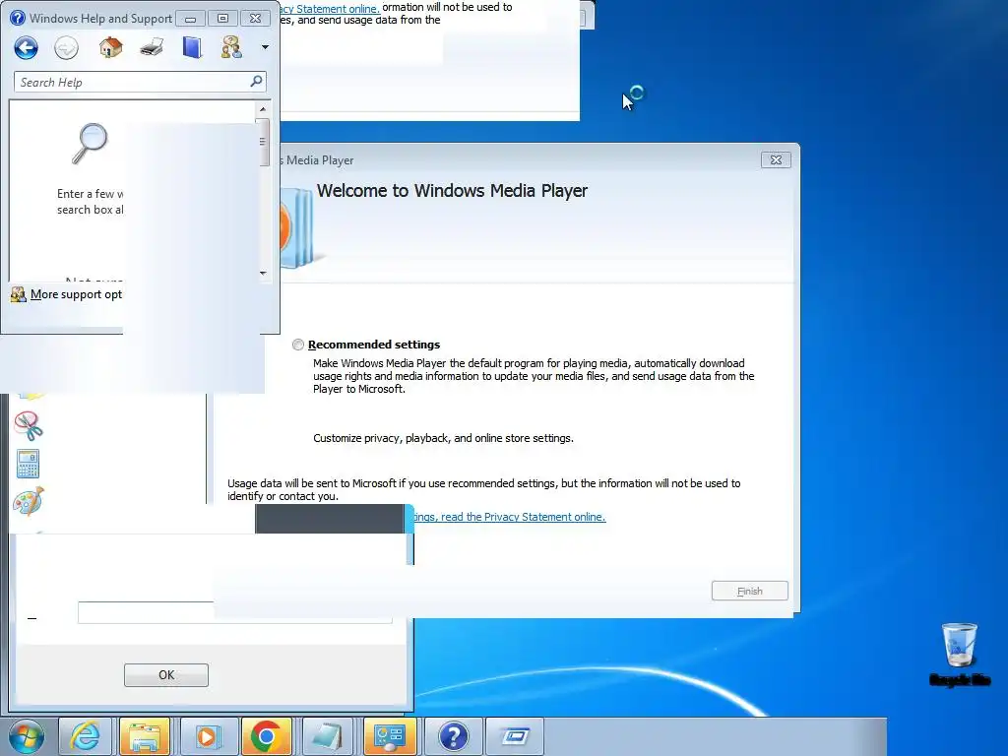Screen dimensions: 1008x756
Task: Launch Internet Explorer from taskbar
Action: pos(86,736)
